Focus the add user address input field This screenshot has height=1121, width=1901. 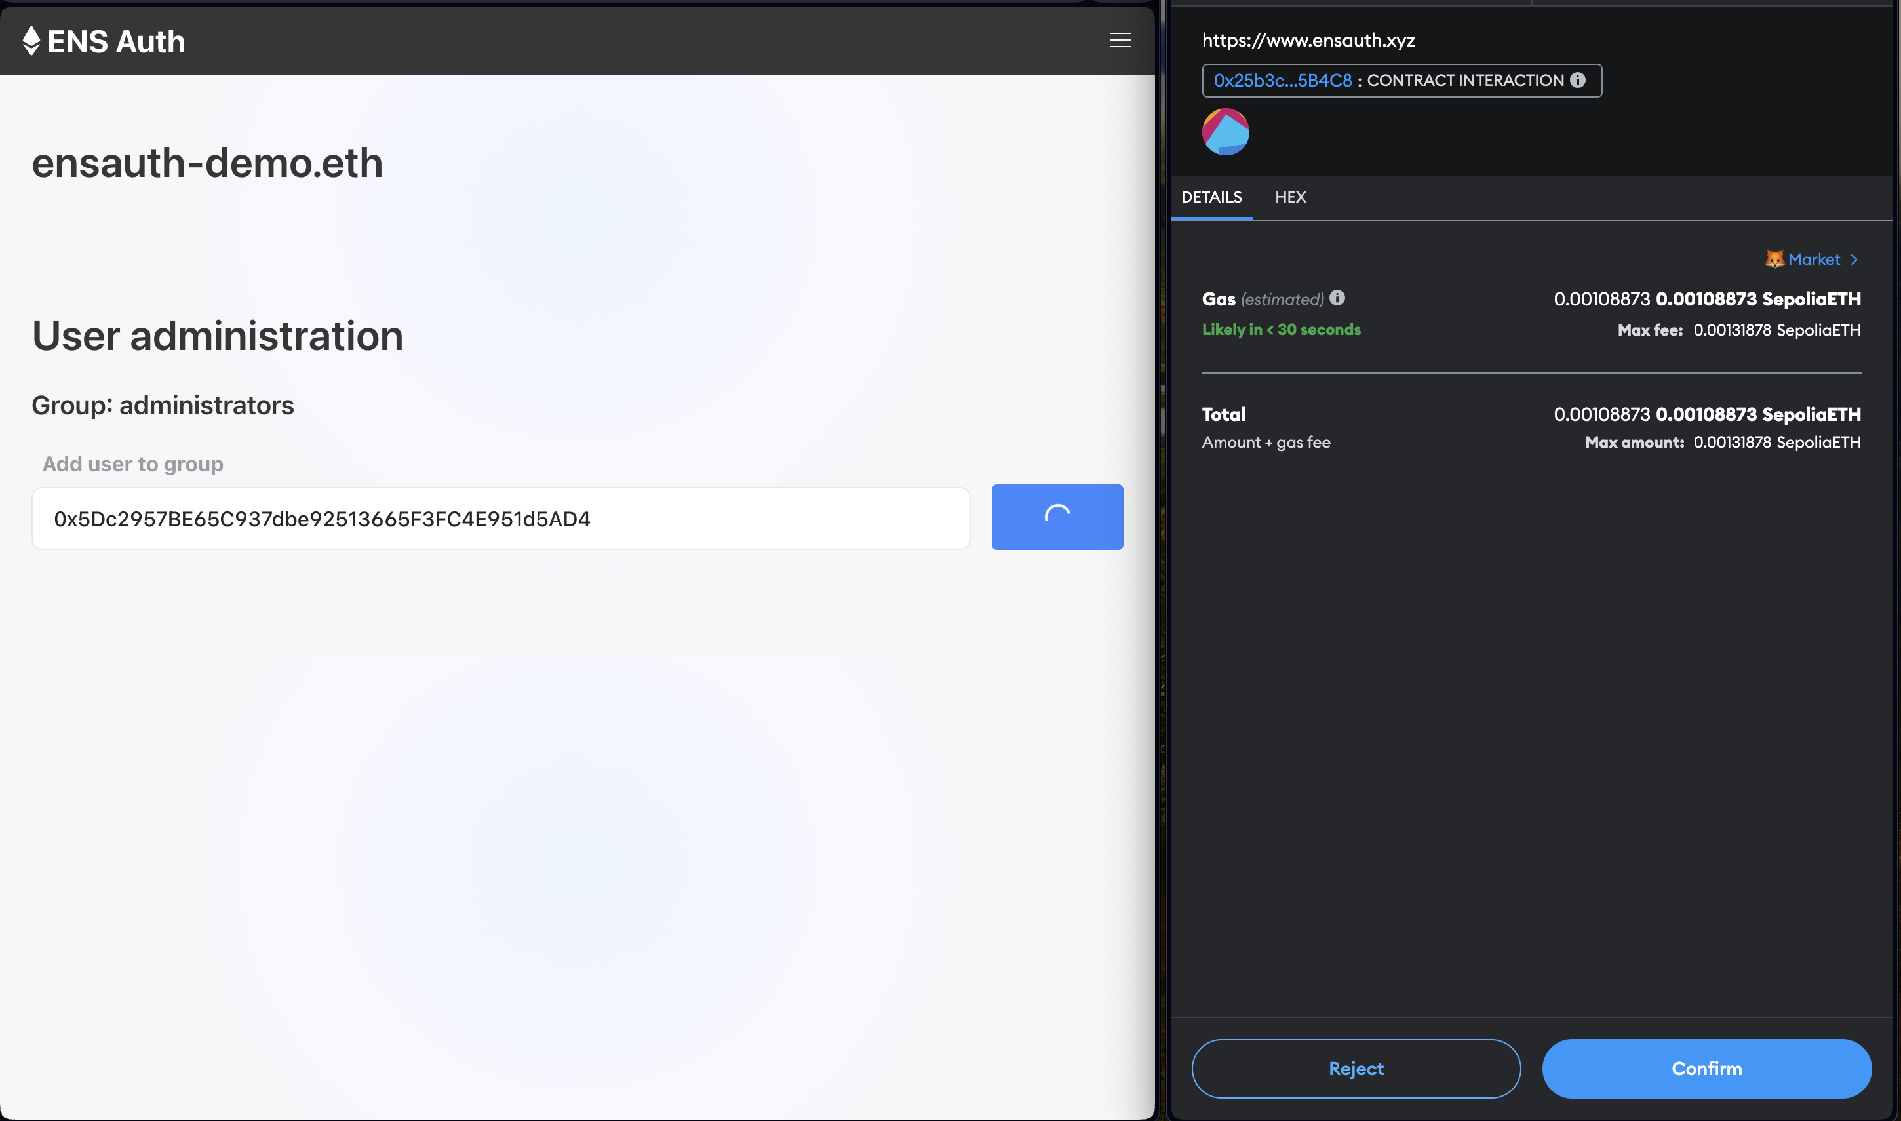[x=501, y=518]
